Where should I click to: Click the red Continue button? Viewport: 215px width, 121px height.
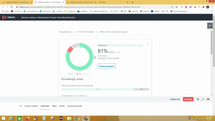click(x=188, y=99)
